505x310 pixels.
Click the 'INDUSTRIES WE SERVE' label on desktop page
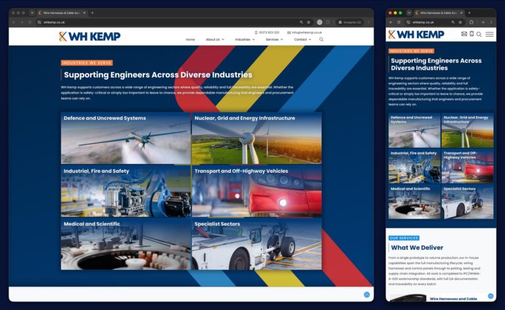coord(87,62)
